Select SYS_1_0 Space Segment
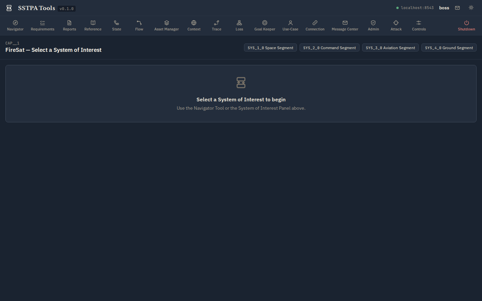Screen dimensions: 482x301 tap(270, 48)
